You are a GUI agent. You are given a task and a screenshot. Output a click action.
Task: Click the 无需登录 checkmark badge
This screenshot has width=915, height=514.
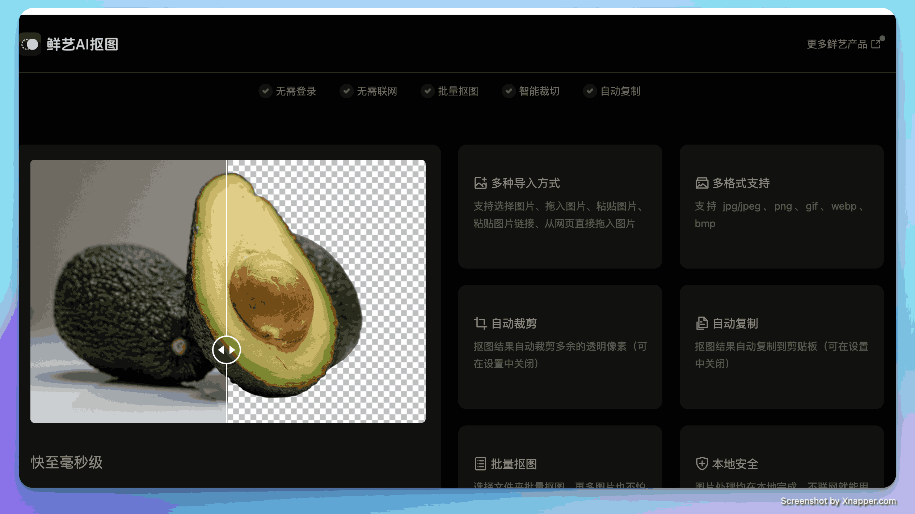(265, 91)
